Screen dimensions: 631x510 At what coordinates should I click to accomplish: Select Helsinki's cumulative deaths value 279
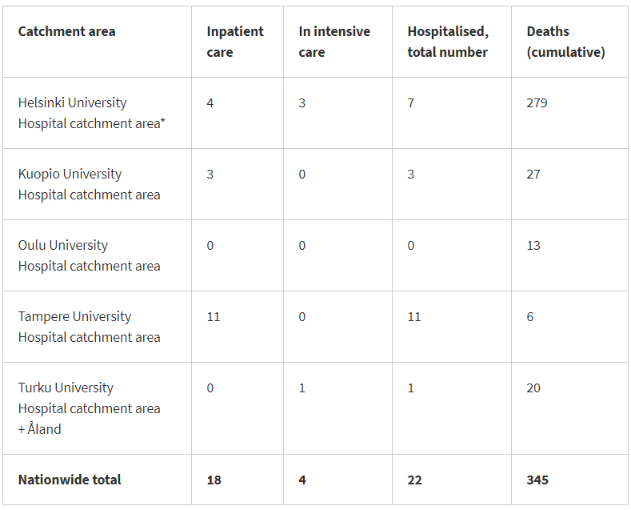537,103
